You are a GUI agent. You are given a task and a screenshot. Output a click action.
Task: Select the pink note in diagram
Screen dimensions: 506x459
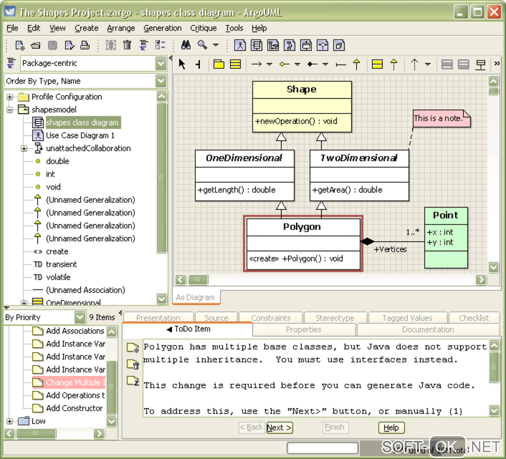click(x=442, y=118)
